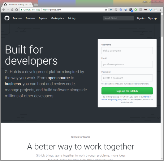The image size is (164, 161).
Task: Bookmark this page with the star icon
Action: tap(106, 10)
